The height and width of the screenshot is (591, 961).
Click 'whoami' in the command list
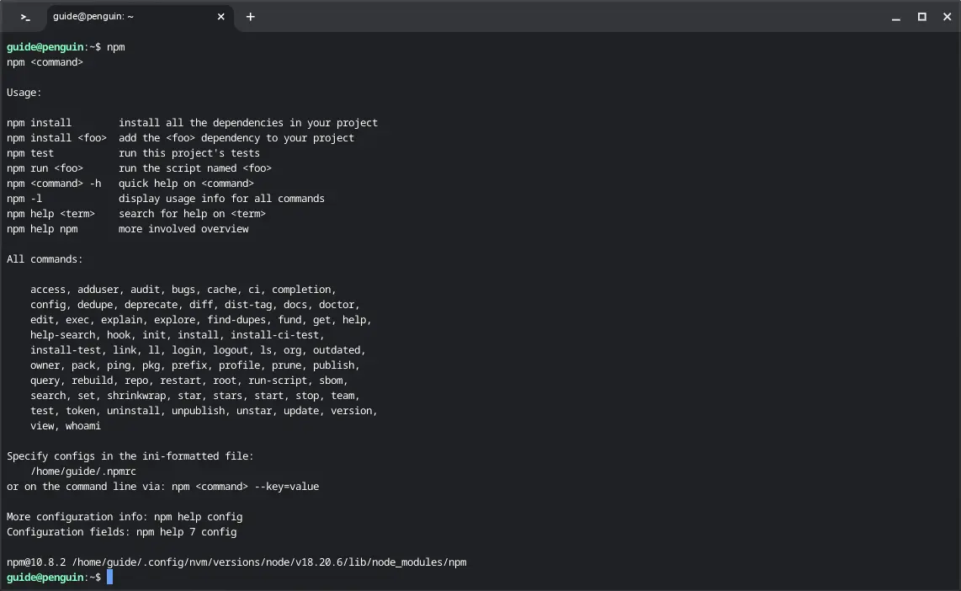83,426
